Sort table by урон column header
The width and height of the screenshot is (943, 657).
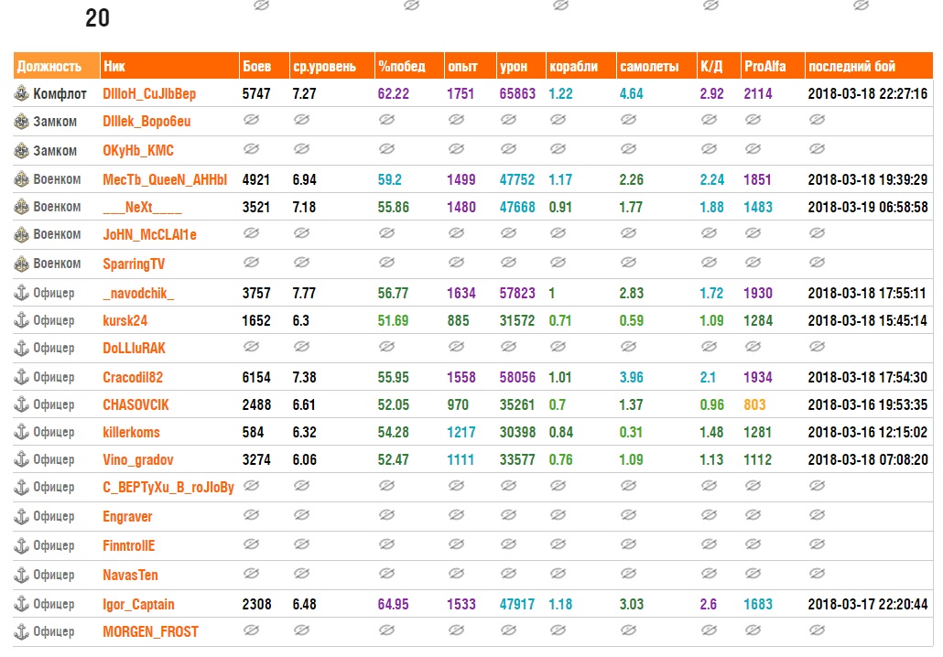click(x=522, y=66)
